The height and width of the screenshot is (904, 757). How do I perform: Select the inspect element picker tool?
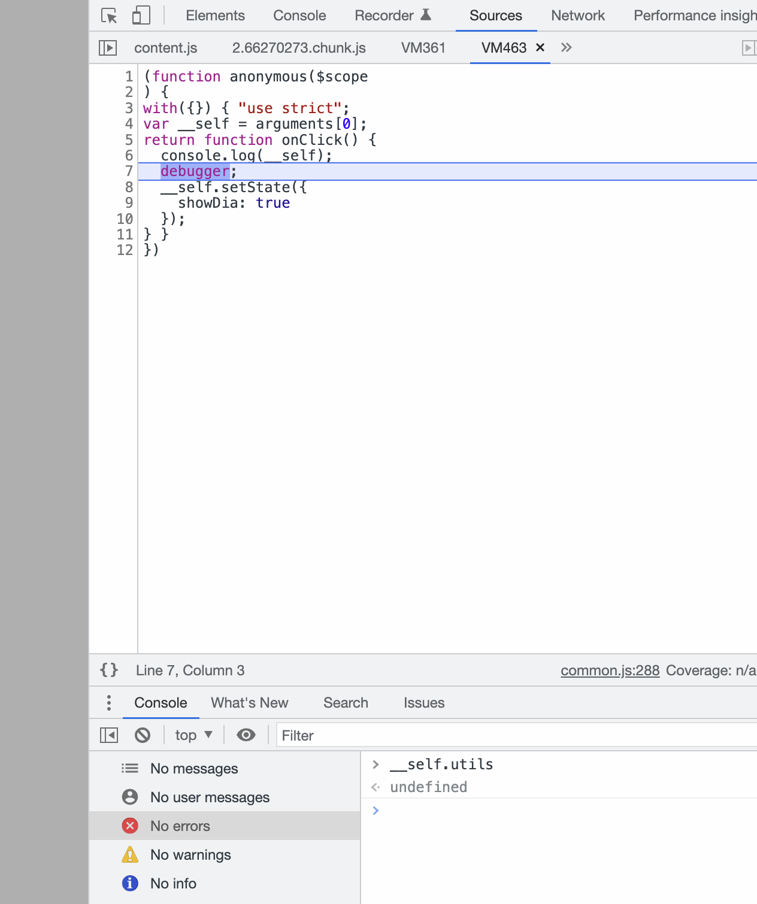point(108,15)
